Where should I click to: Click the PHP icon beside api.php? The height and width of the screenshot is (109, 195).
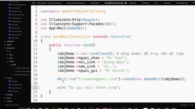9,81
